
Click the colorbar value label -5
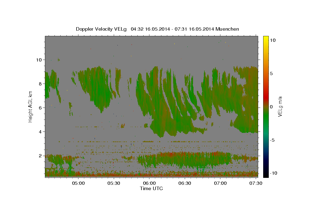(x=272, y=140)
